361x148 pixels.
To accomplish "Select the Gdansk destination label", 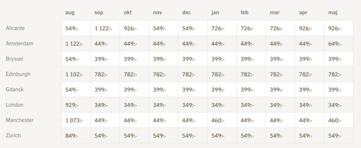I will click(x=15, y=89).
